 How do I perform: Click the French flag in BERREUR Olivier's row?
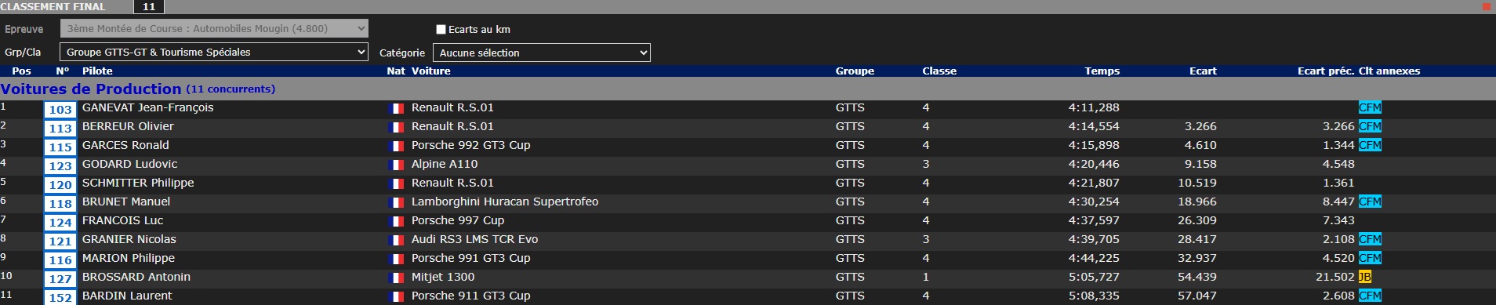tap(396, 128)
